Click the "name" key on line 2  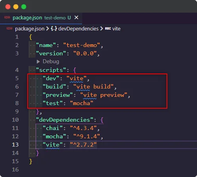coord(46,45)
